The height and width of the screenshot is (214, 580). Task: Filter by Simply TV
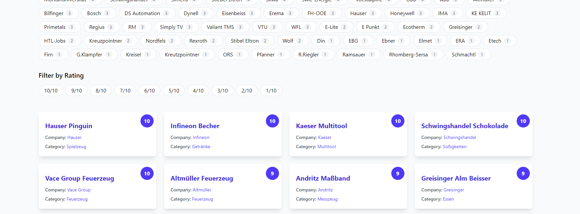[176, 27]
